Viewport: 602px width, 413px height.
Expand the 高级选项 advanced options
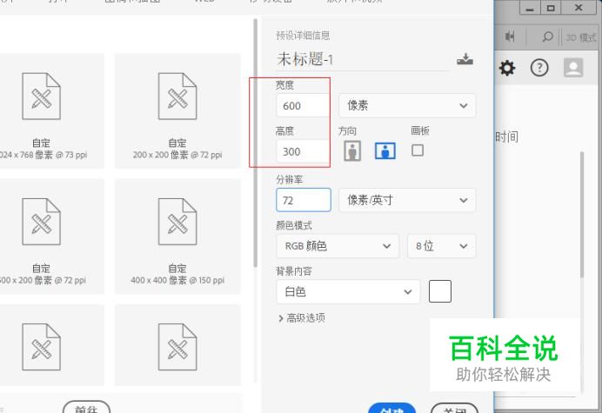(x=302, y=318)
